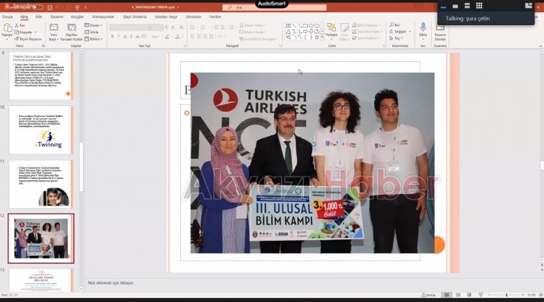
Task: Click the Bul find button
Action: click(395, 25)
